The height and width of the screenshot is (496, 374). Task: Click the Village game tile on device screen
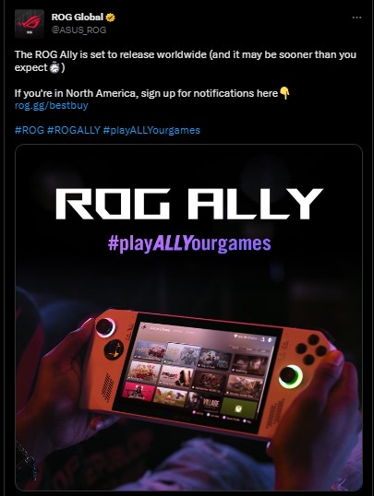click(207, 403)
